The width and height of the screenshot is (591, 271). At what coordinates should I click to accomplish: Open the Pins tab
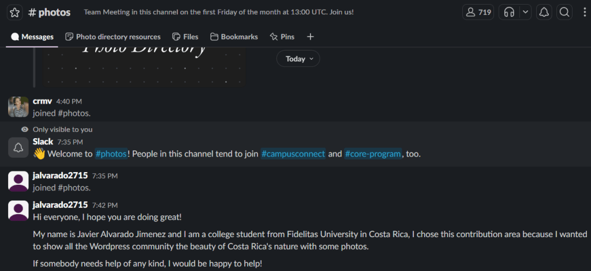[282, 37]
